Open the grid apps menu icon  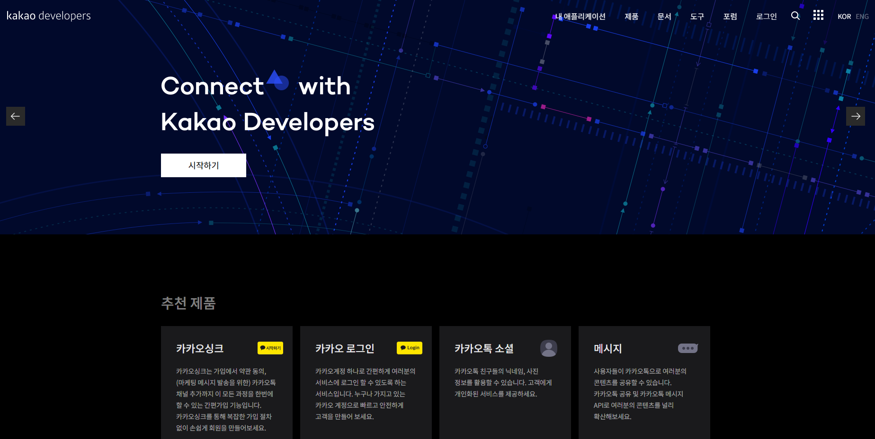(x=818, y=15)
